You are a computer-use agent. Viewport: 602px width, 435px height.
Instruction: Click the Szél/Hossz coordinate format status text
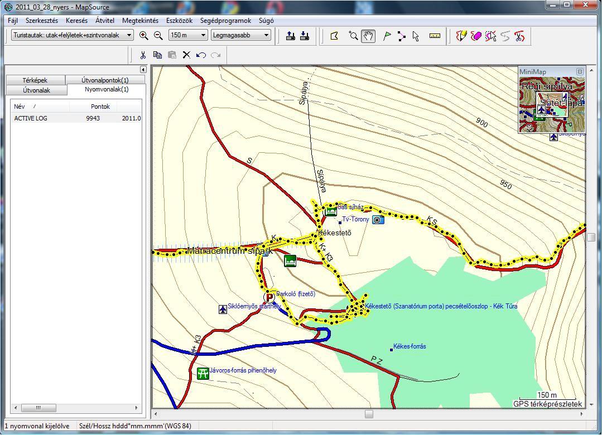(135, 426)
